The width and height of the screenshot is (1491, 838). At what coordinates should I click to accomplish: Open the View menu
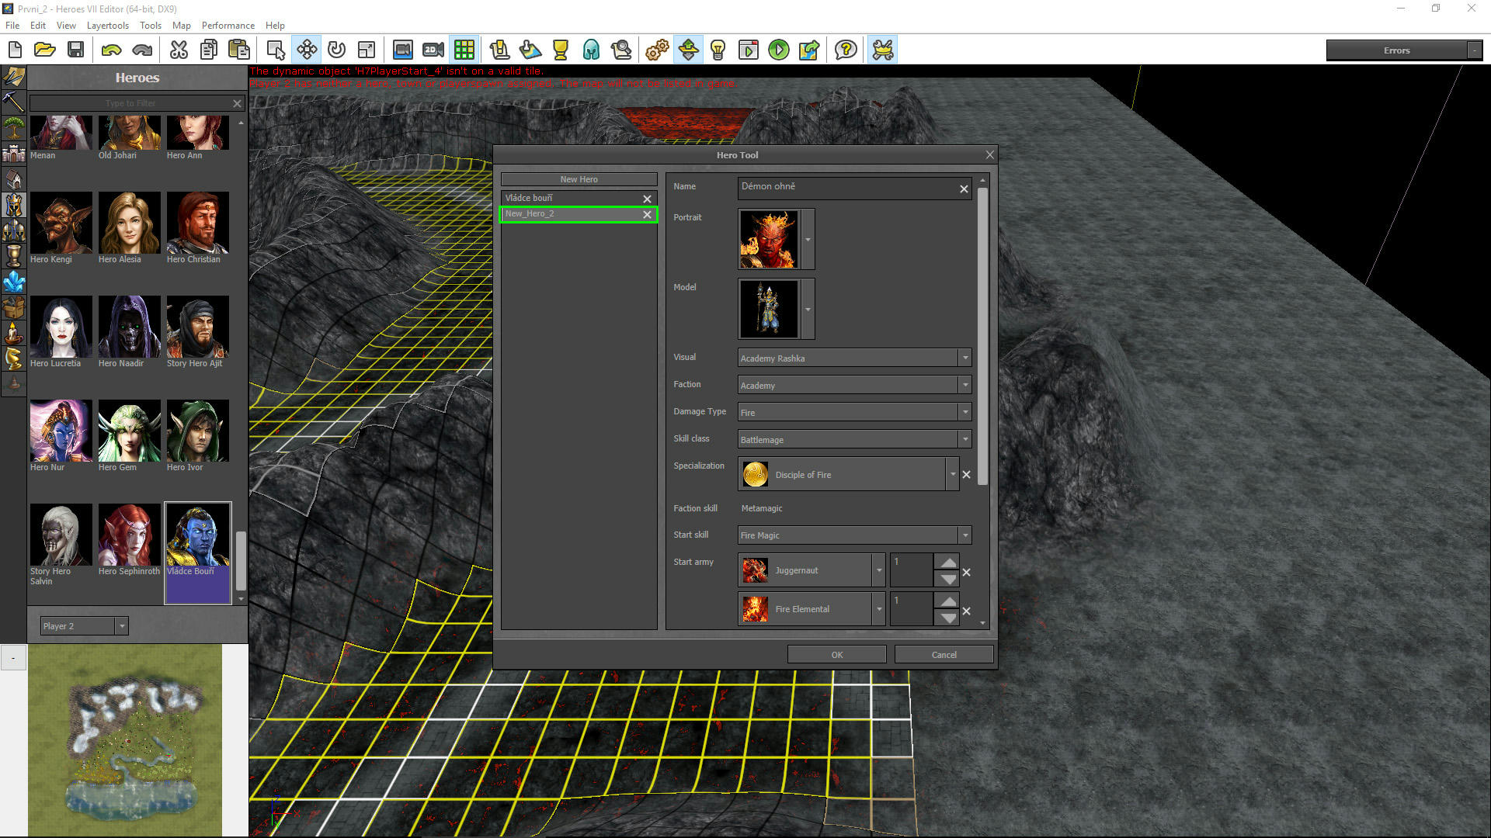66,26
